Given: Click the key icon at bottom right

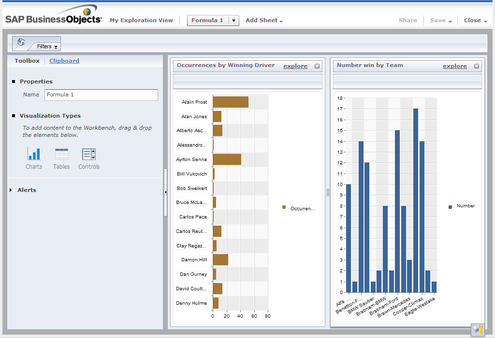Looking at the screenshot, I should [x=478, y=330].
